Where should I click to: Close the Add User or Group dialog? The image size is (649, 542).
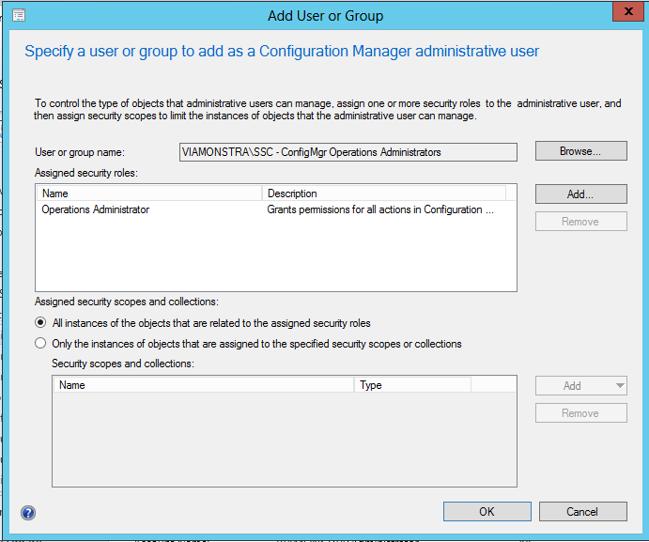tap(628, 11)
